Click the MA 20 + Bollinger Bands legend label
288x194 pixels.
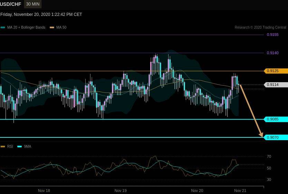click(26, 27)
